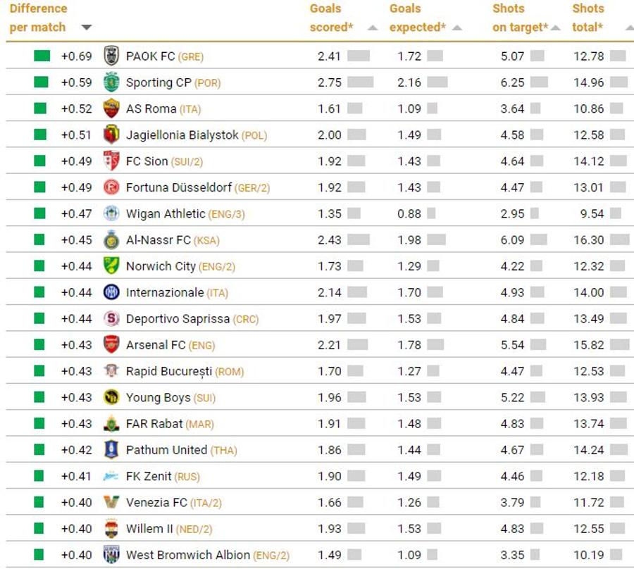Click the Rapid București club crest
This screenshot has height=569, width=634.
[x=111, y=371]
